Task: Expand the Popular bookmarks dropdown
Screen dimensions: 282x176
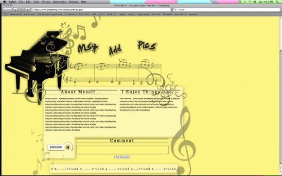Action: (x=194, y=14)
